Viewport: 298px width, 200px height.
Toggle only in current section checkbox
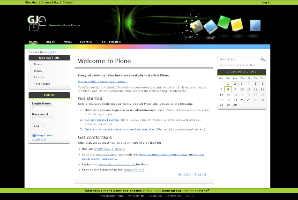(222, 65)
